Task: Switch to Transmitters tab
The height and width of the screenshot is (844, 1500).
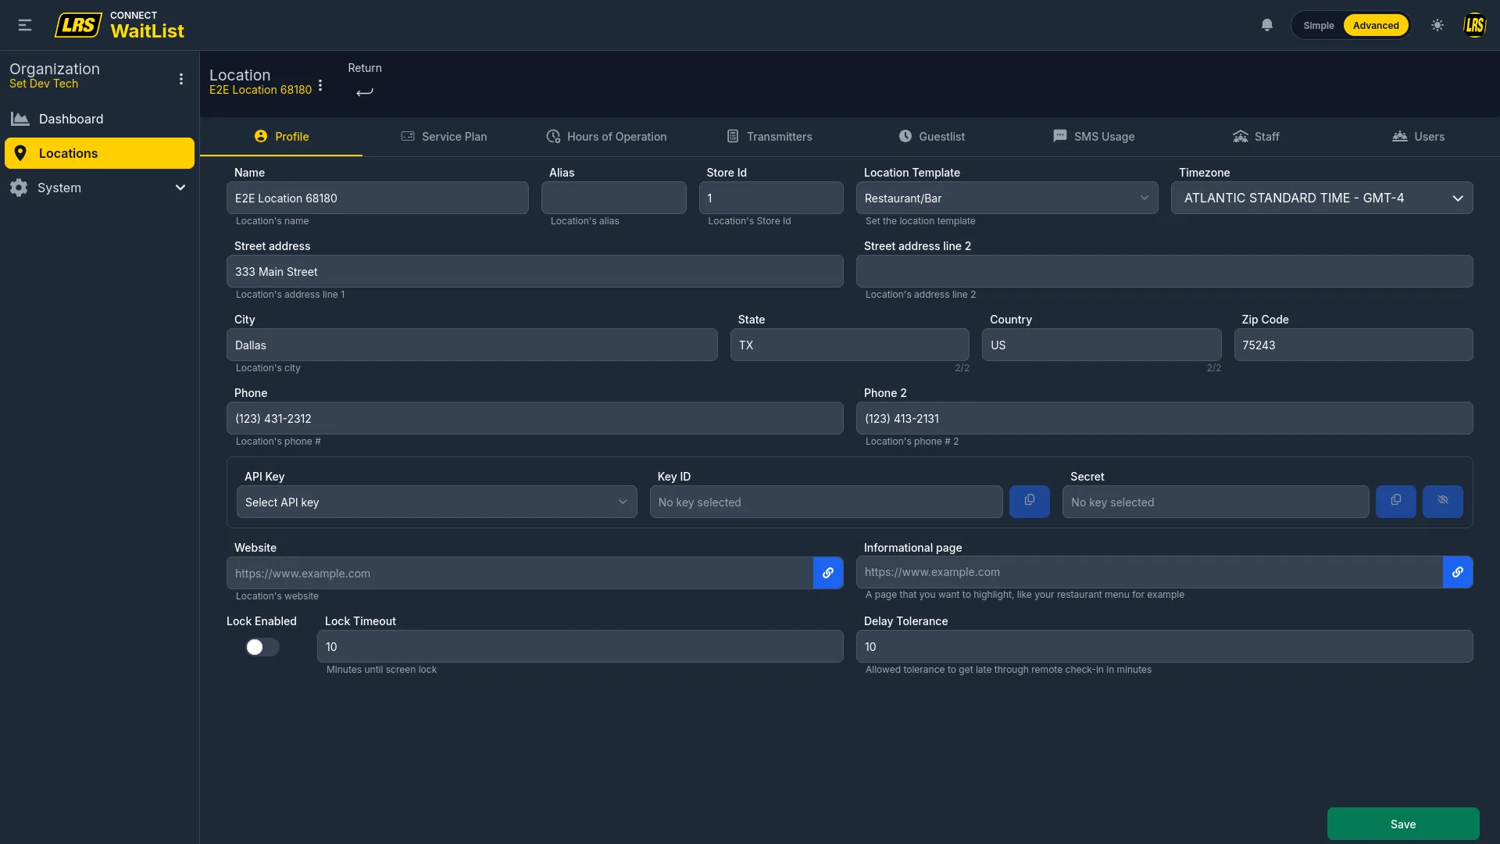Action: [x=770, y=136]
